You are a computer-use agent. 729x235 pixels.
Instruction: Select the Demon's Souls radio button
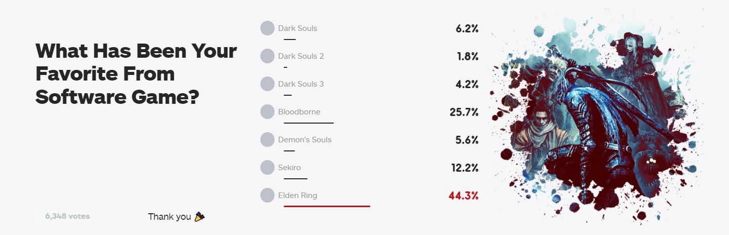[267, 140]
